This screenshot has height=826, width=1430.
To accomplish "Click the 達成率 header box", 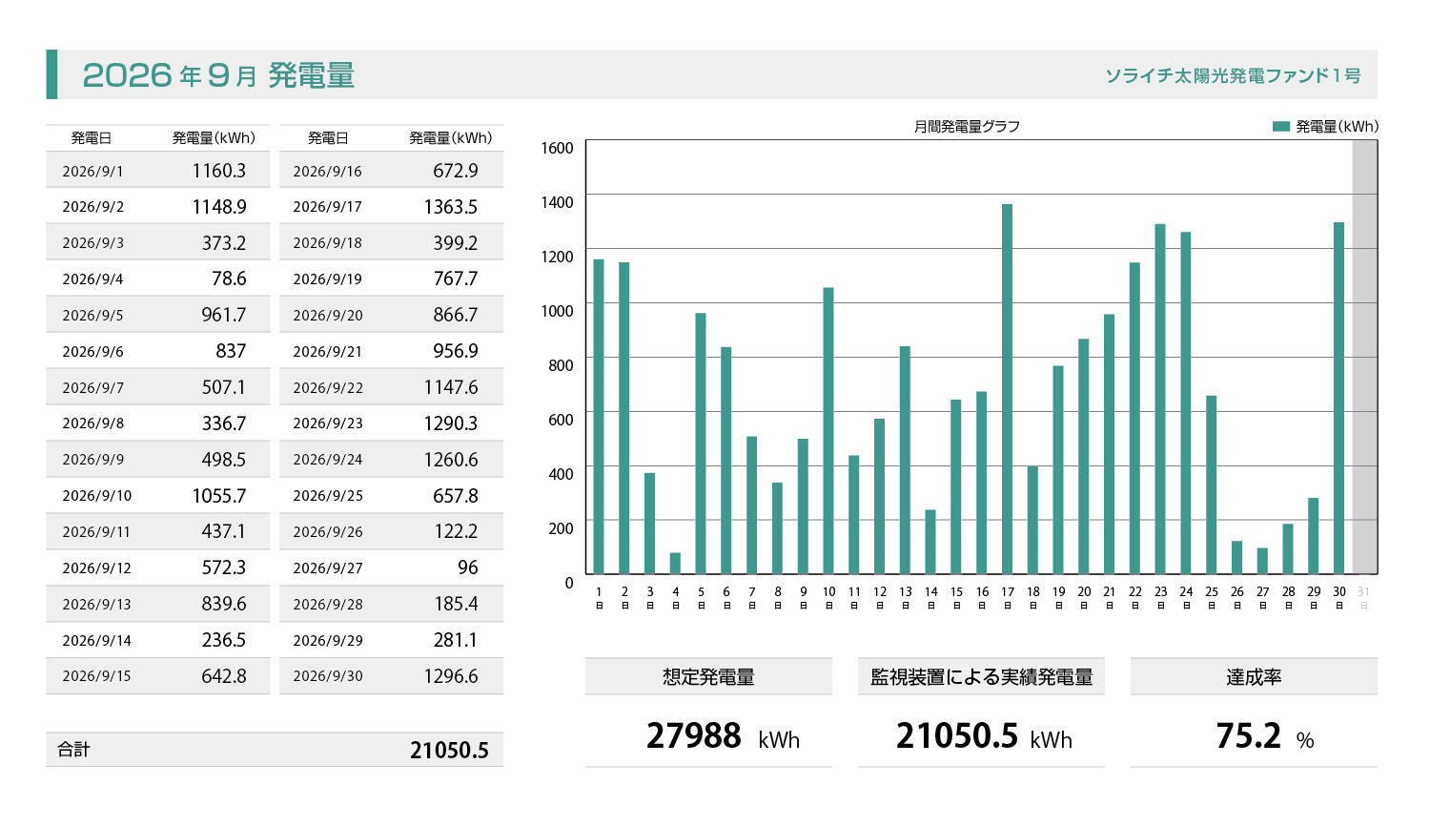I will [x=1254, y=676].
